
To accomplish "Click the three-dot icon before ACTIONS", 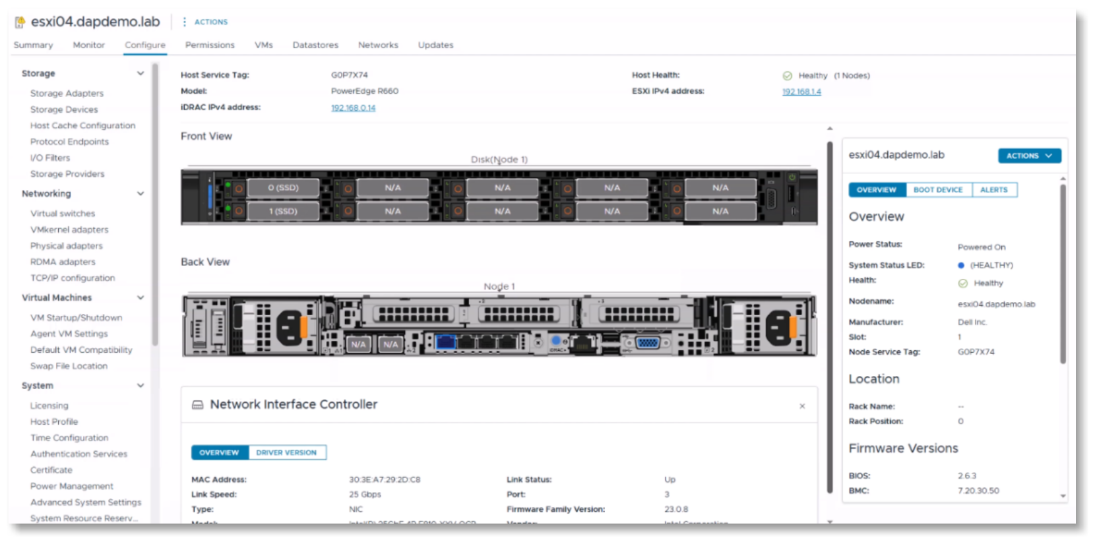I will pyautogui.click(x=184, y=22).
